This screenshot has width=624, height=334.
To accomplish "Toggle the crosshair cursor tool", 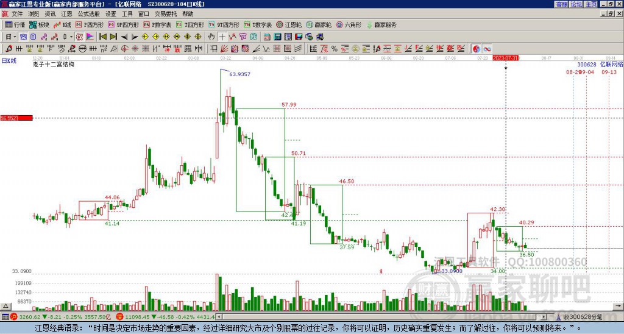I will tap(222, 37).
